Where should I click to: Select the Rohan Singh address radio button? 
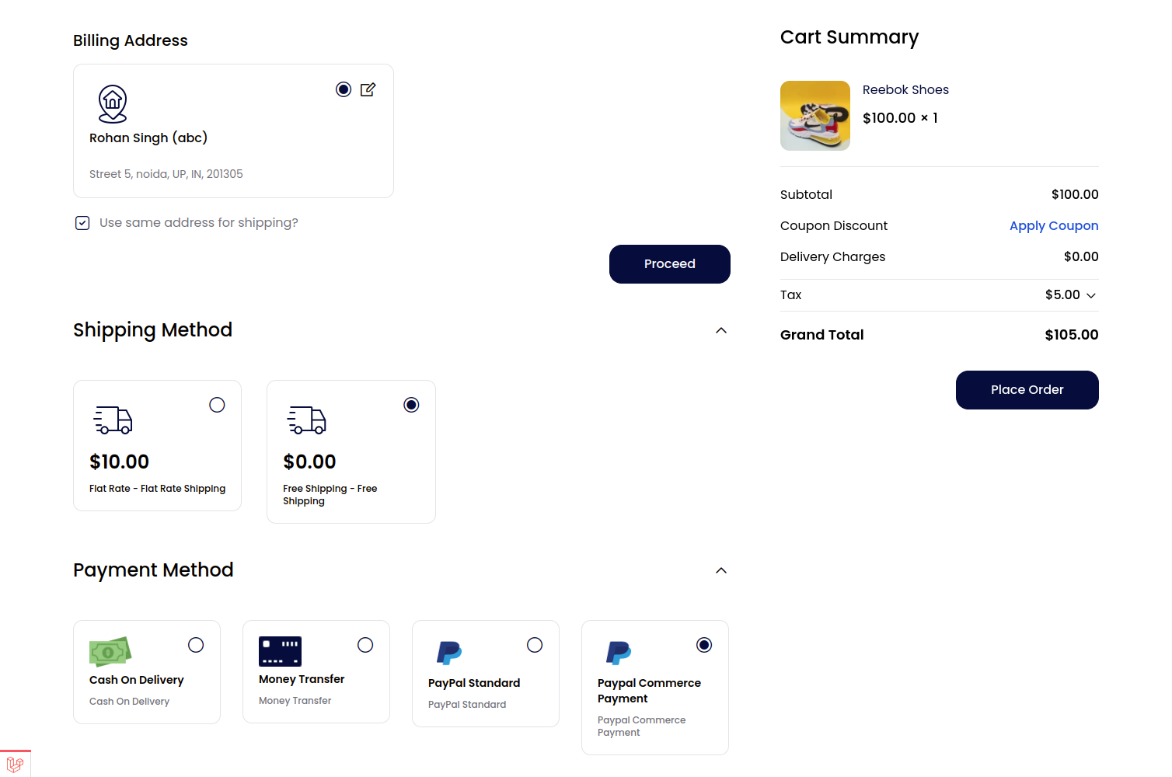coord(344,89)
